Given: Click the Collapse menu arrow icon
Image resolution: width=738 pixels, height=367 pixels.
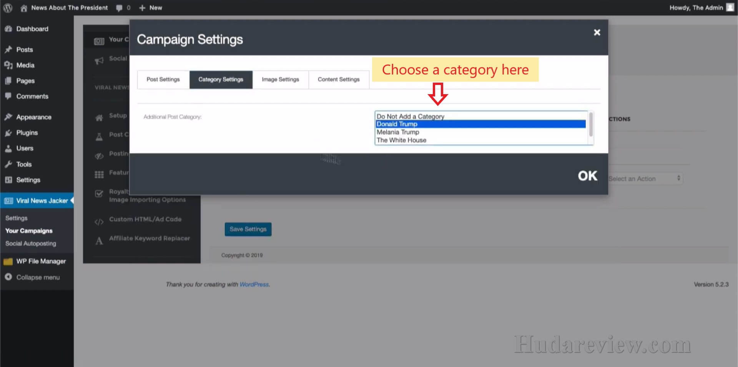Looking at the screenshot, I should point(8,277).
